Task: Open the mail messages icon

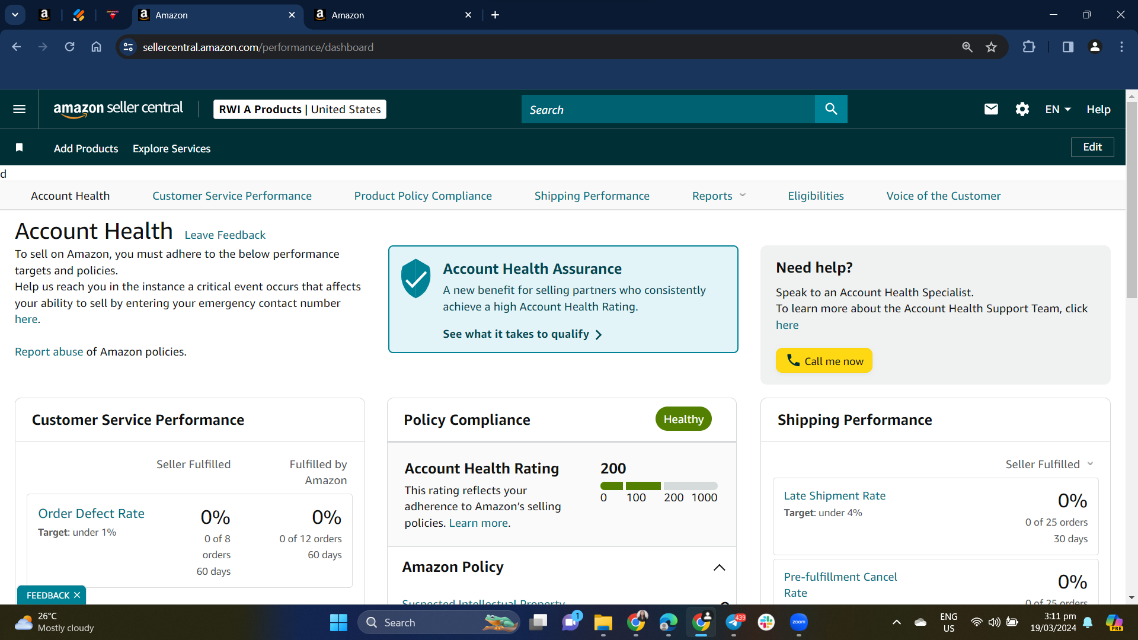Action: point(991,109)
